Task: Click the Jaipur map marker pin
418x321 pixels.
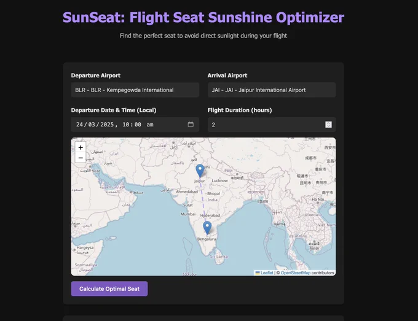Action: point(200,171)
